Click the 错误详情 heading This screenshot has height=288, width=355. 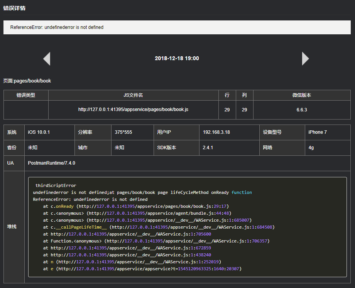click(x=14, y=8)
